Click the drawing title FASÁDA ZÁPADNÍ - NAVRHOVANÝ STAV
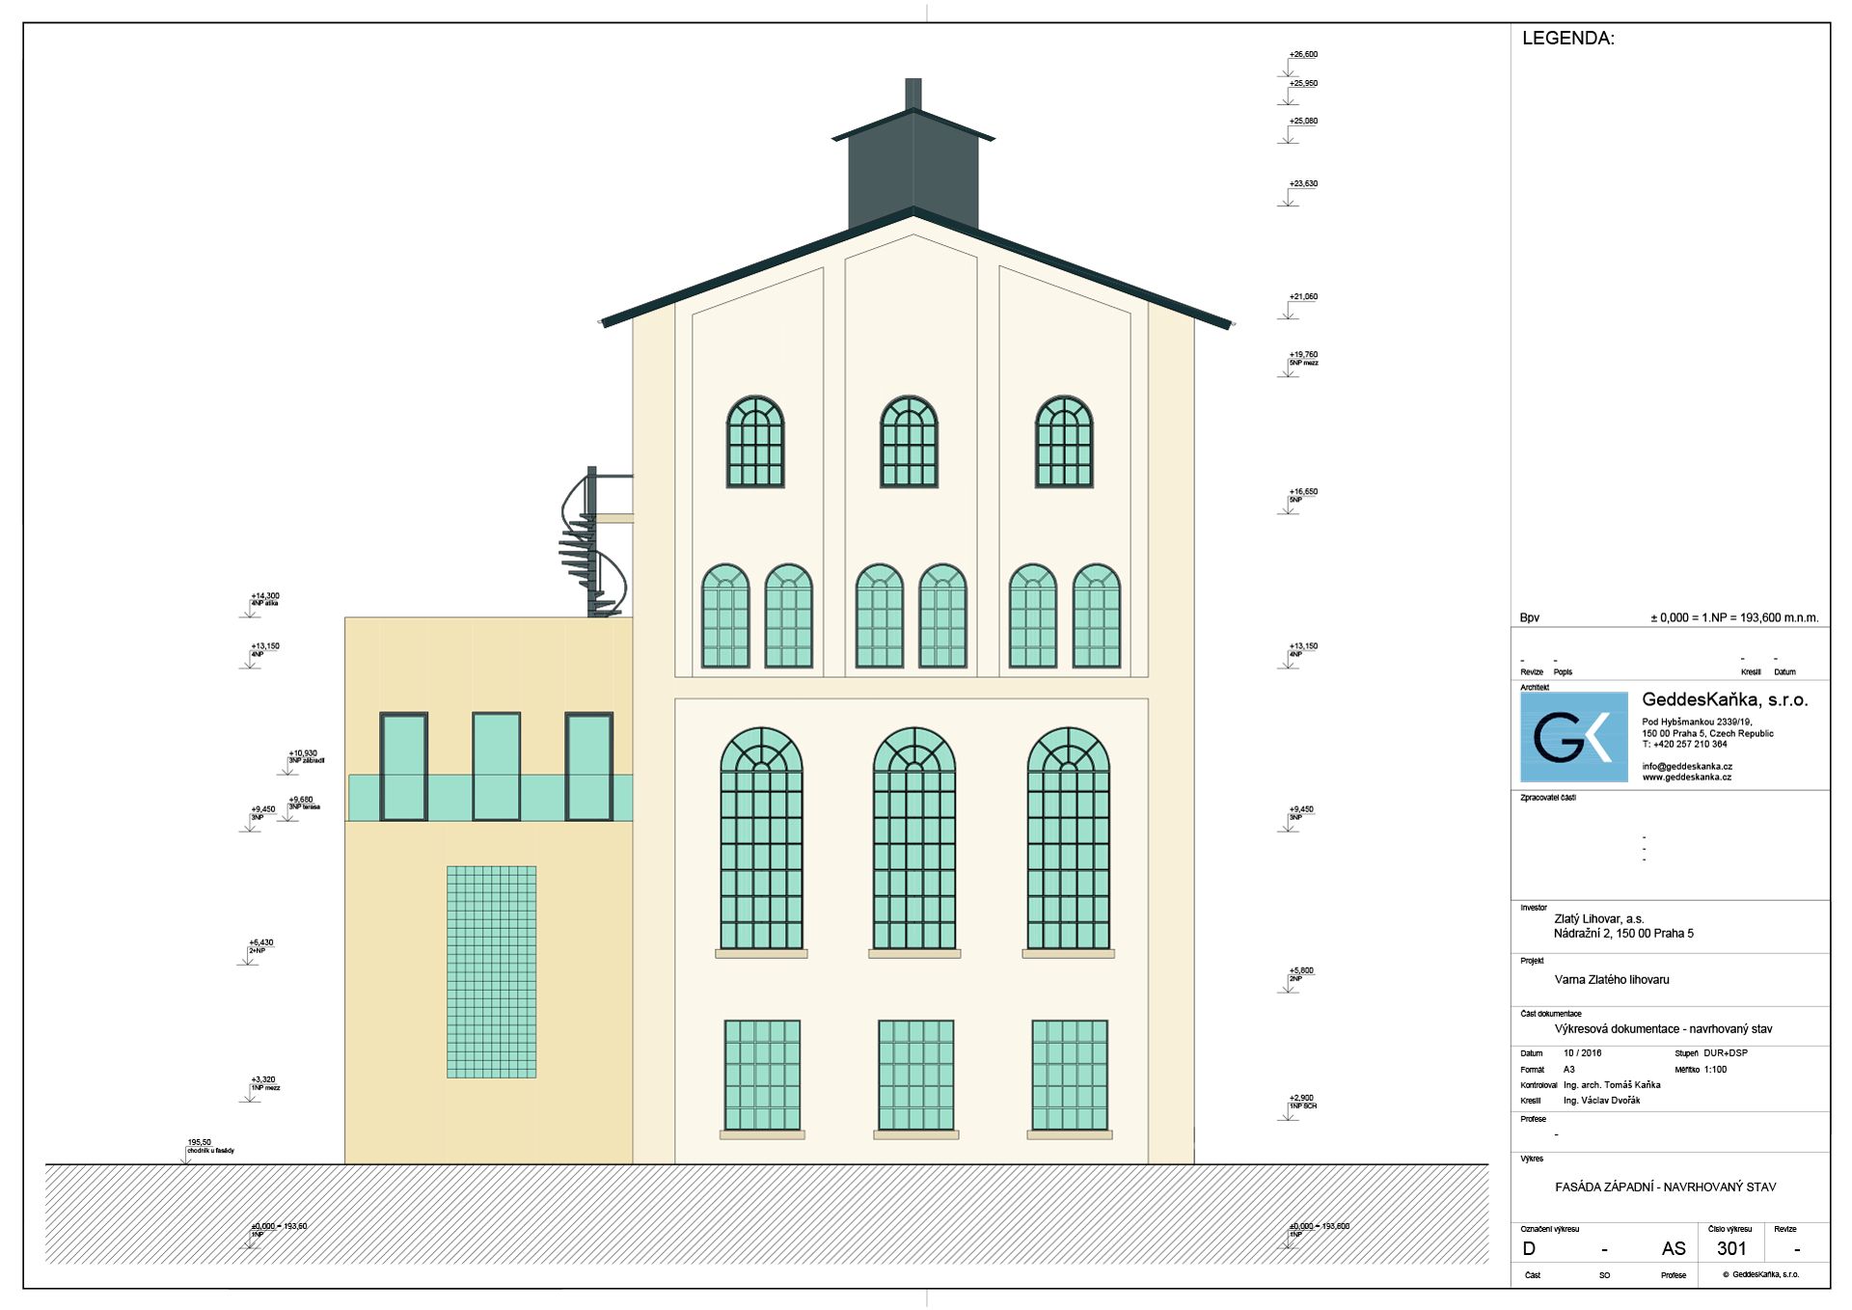Image resolution: width=1852 pixels, height=1310 pixels. (1665, 1187)
